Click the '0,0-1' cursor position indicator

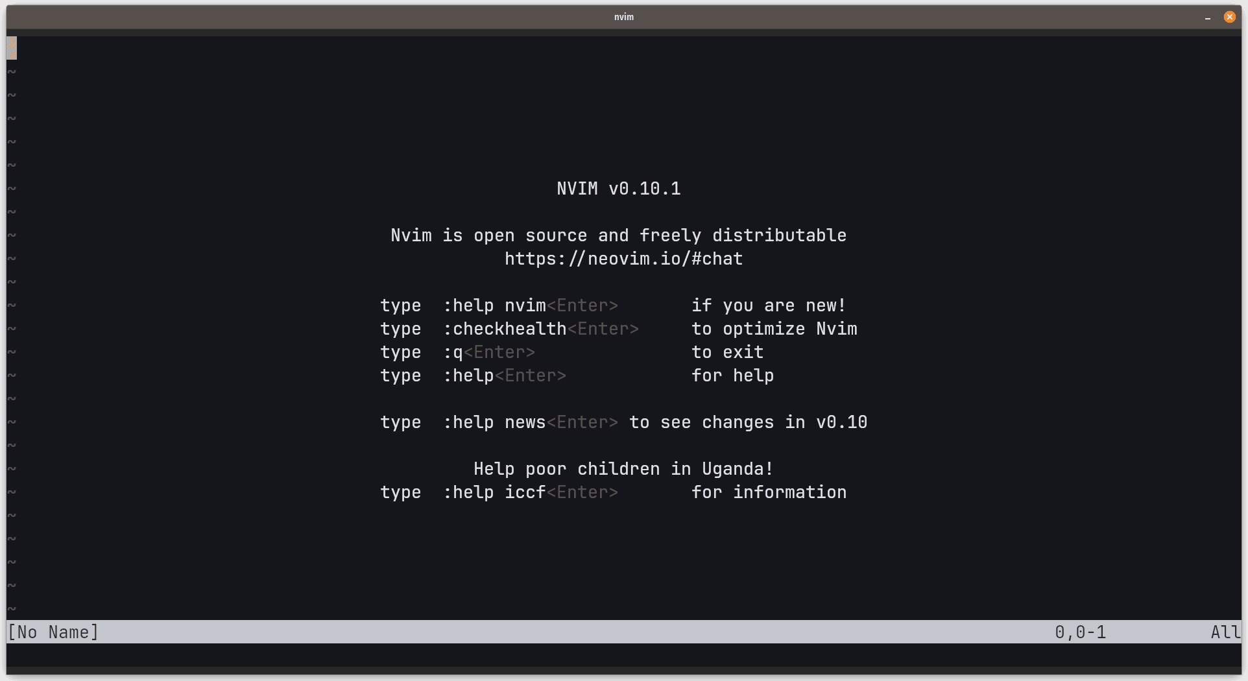click(x=1080, y=632)
